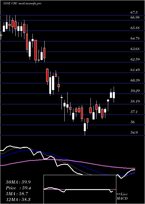
Task: Click the 63.68 price axis label
Action: (x=135, y=49)
